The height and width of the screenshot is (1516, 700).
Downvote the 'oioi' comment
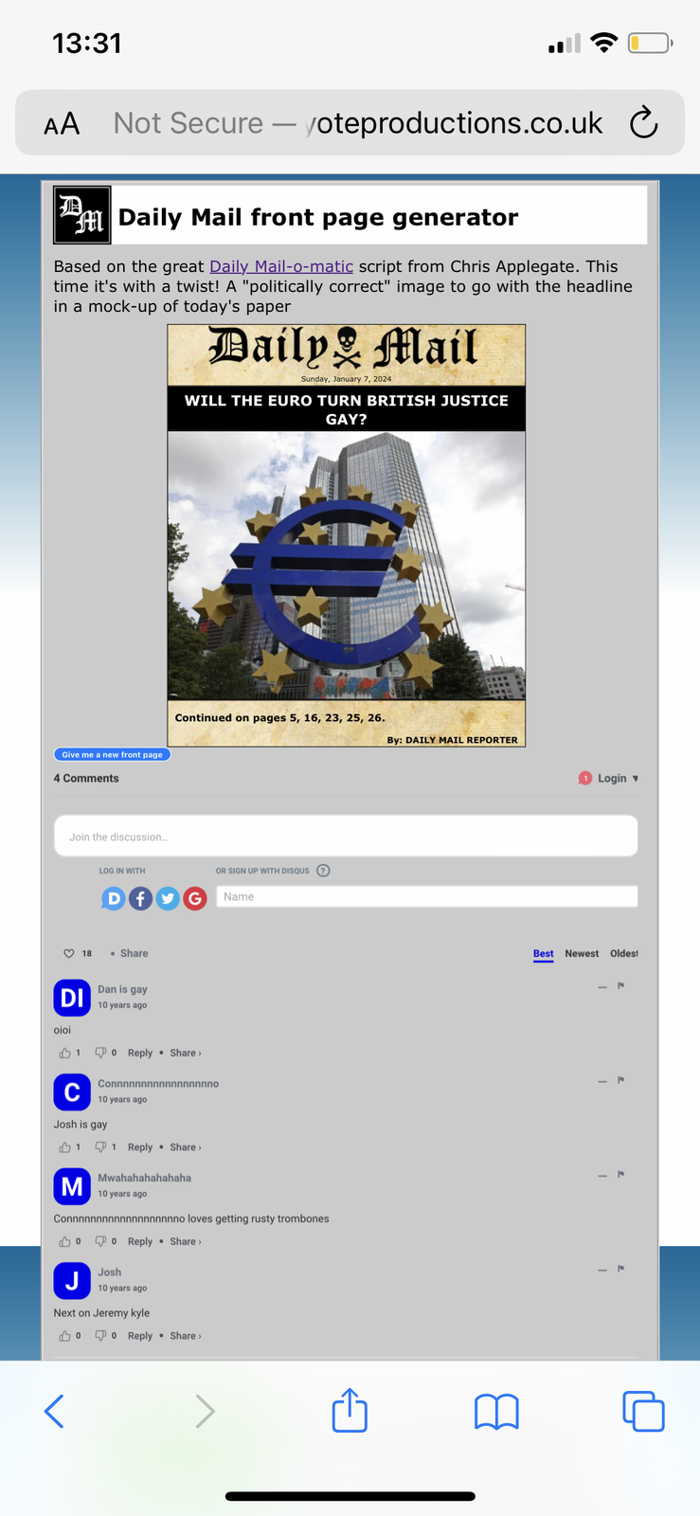100,1053
